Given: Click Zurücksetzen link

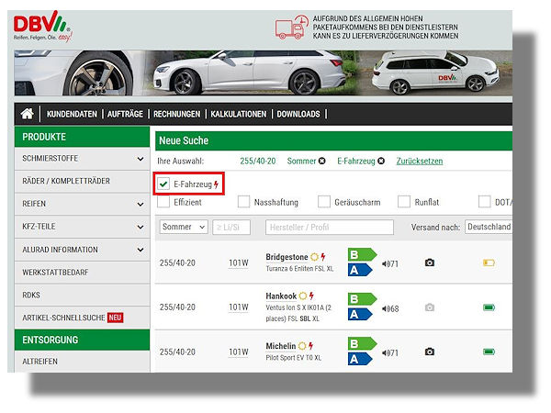Looking at the screenshot, I should [x=420, y=161].
